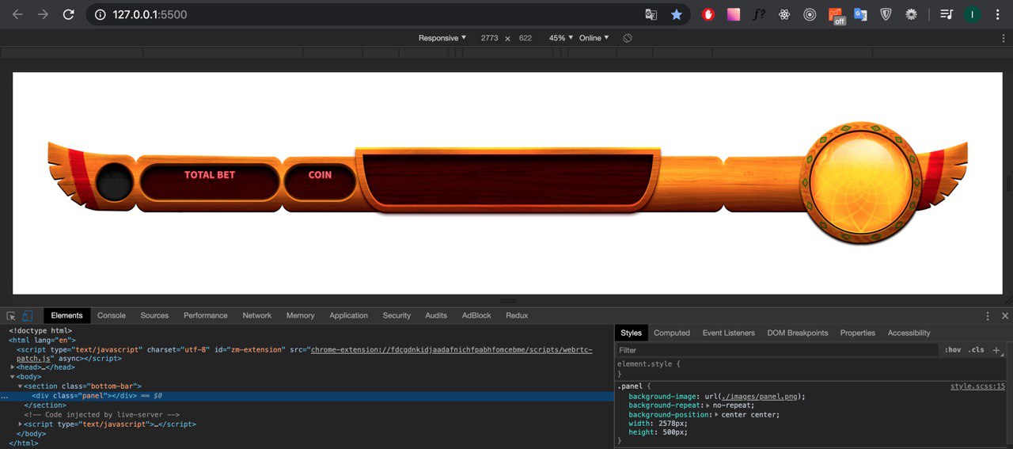This screenshot has height=449, width=1013.
Task: Bookmark page with the blue star icon
Action: click(677, 14)
